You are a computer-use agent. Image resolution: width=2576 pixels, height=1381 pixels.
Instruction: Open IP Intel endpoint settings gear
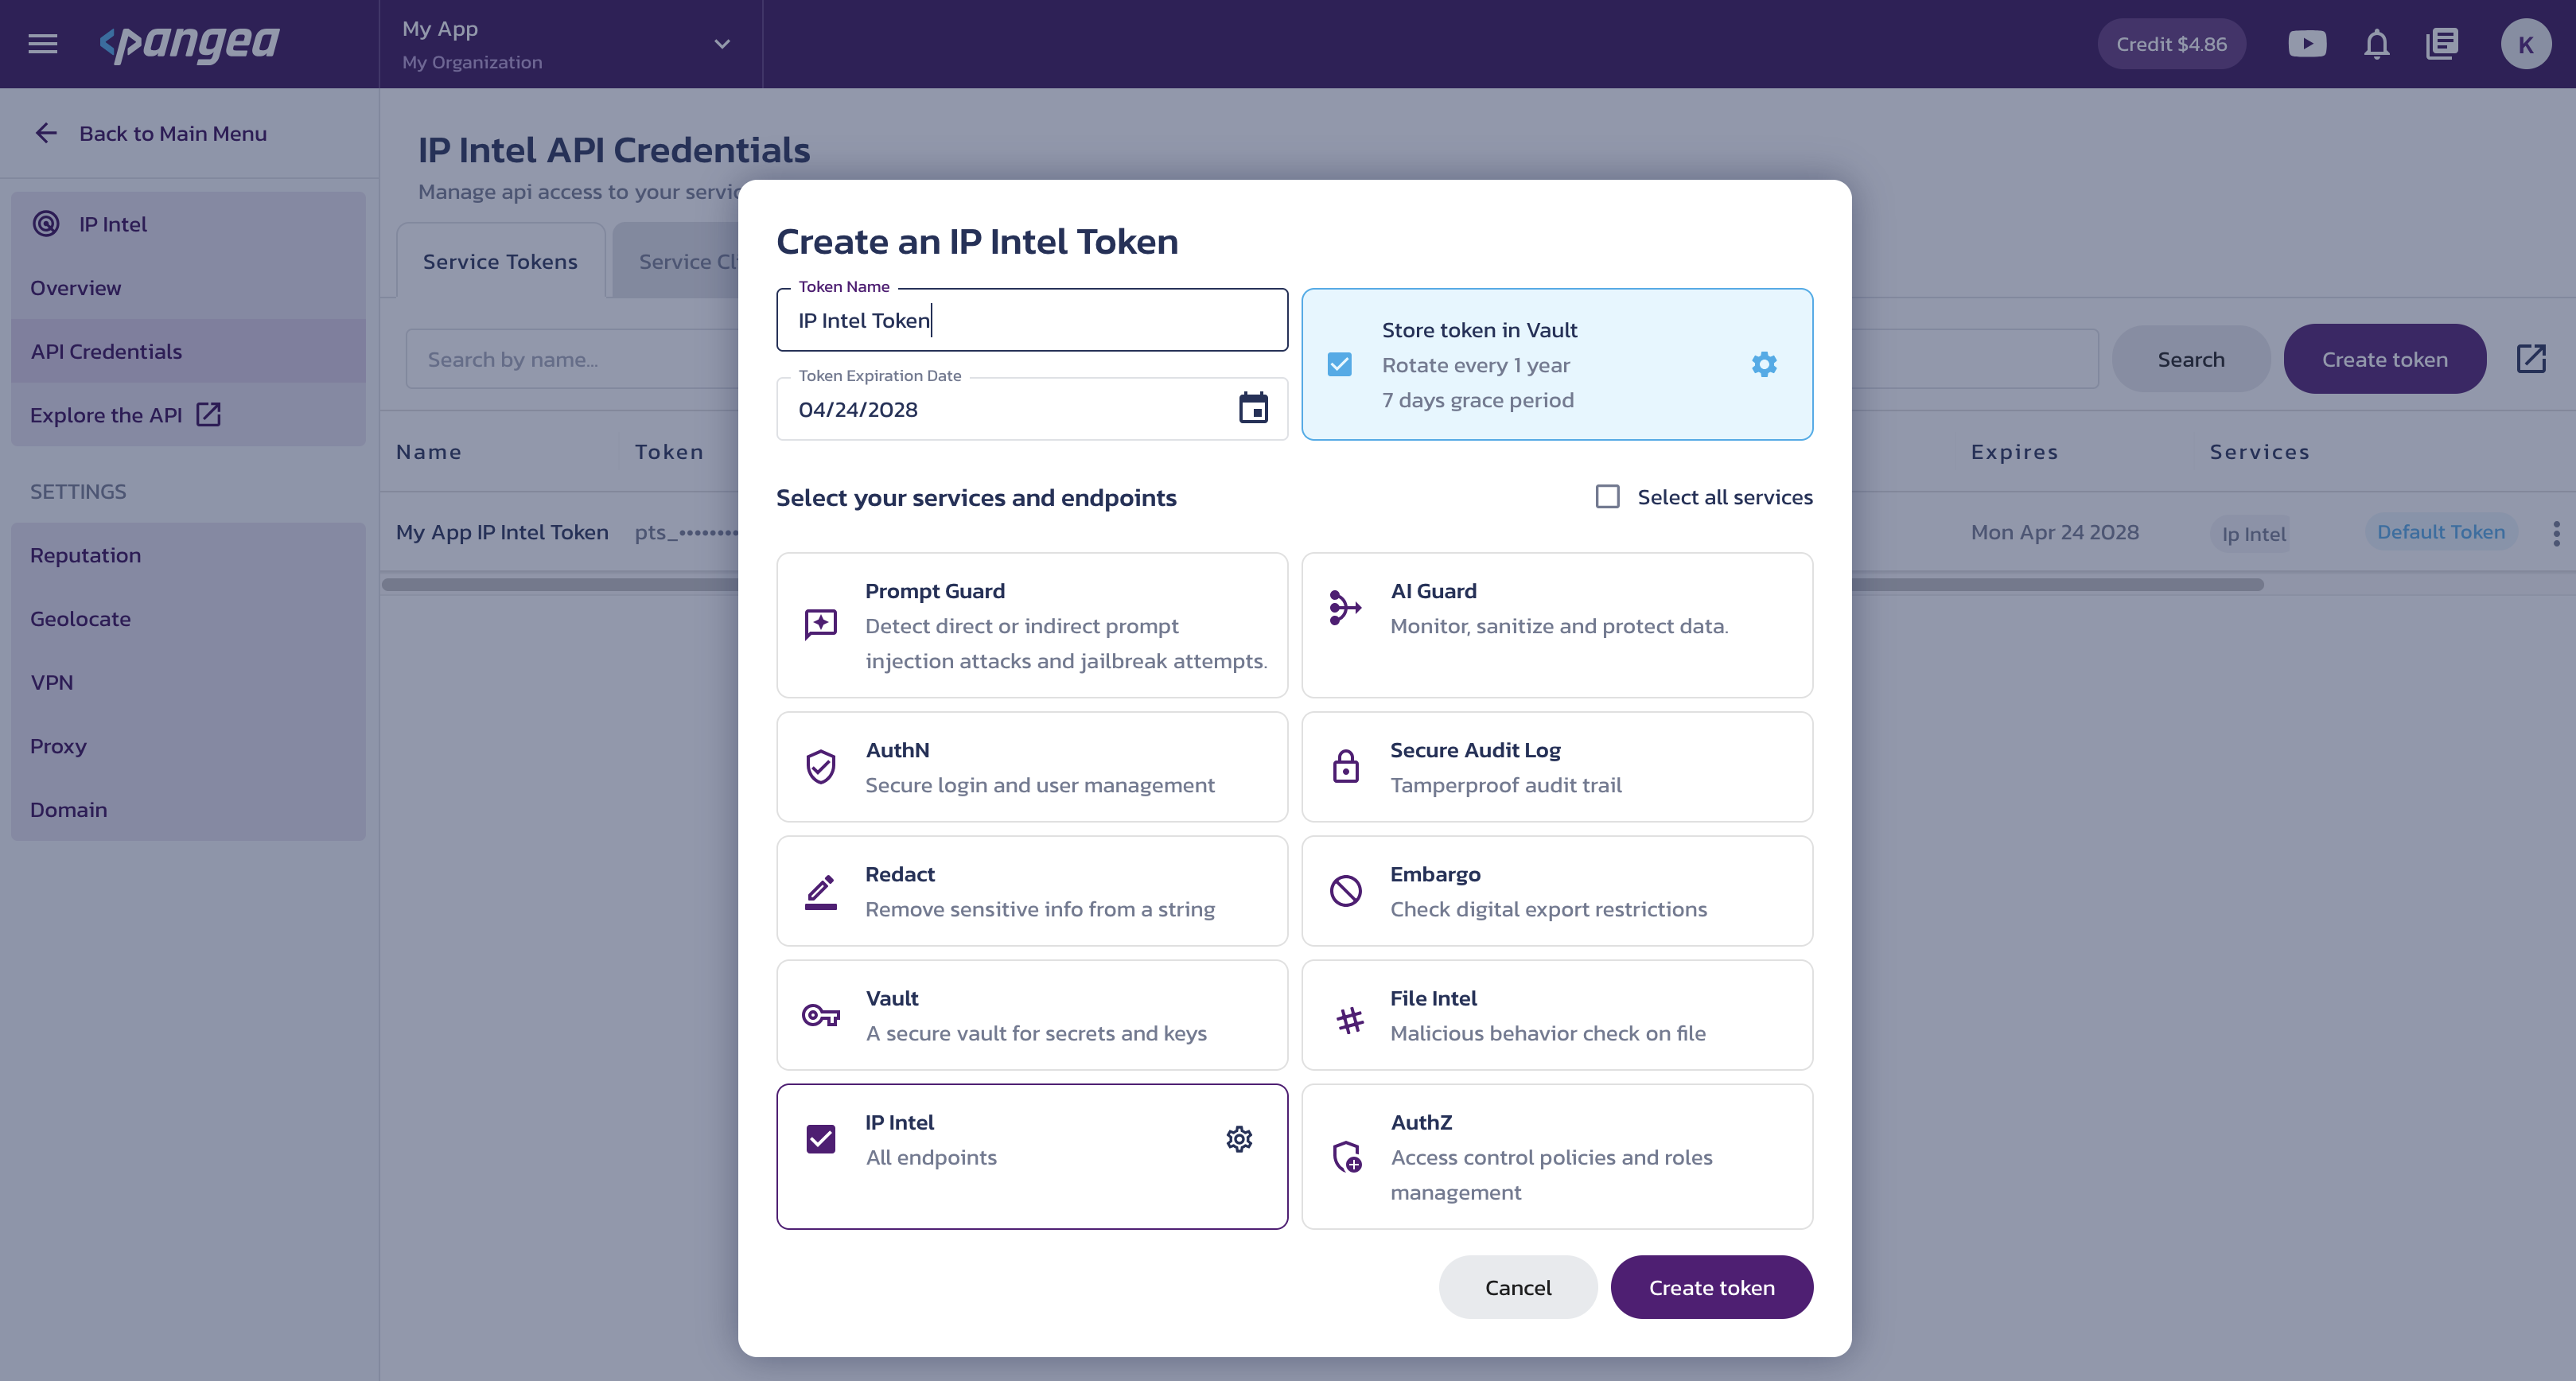tap(1239, 1139)
